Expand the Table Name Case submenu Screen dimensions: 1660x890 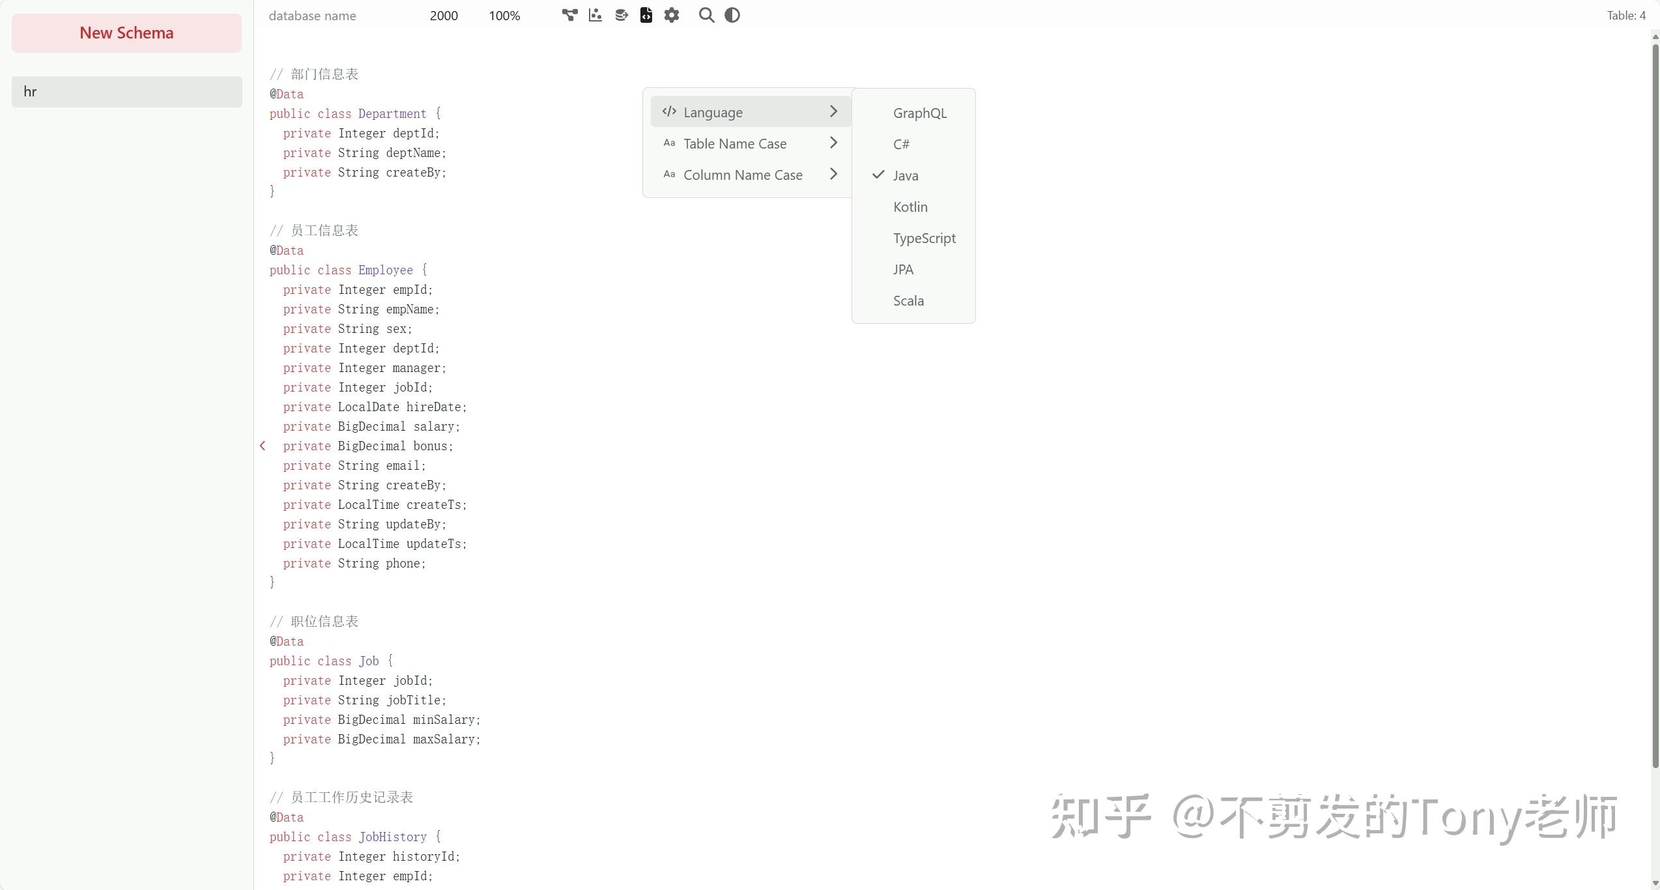(749, 143)
